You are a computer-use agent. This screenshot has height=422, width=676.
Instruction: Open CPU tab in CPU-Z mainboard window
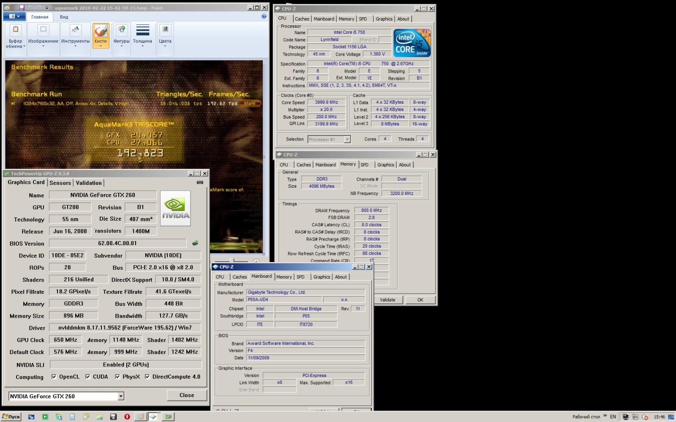(x=220, y=277)
